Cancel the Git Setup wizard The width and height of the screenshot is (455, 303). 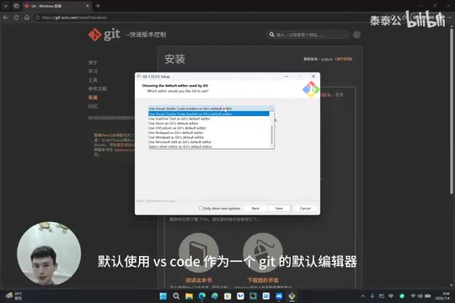305,208
